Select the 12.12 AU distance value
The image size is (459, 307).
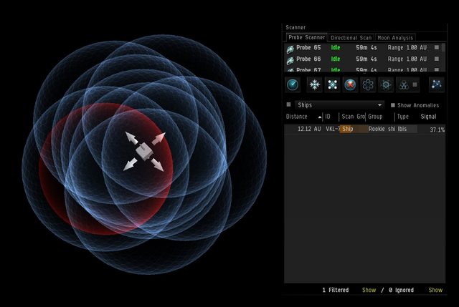click(x=309, y=129)
